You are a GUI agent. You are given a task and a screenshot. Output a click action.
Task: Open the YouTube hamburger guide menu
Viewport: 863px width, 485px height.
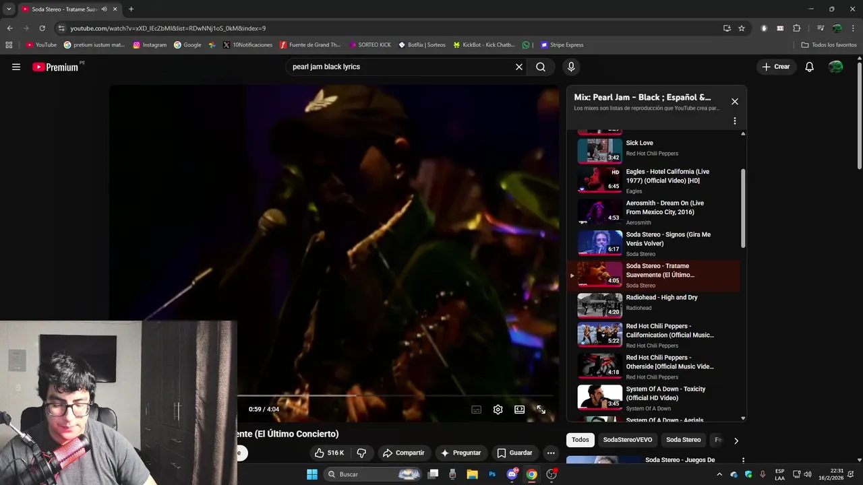[16, 67]
